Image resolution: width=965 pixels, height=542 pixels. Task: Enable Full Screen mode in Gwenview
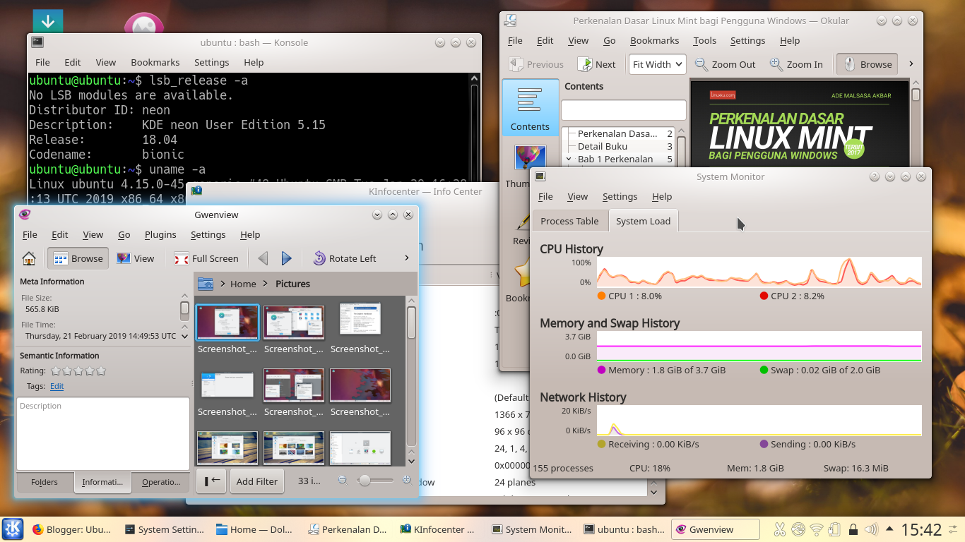tap(206, 258)
